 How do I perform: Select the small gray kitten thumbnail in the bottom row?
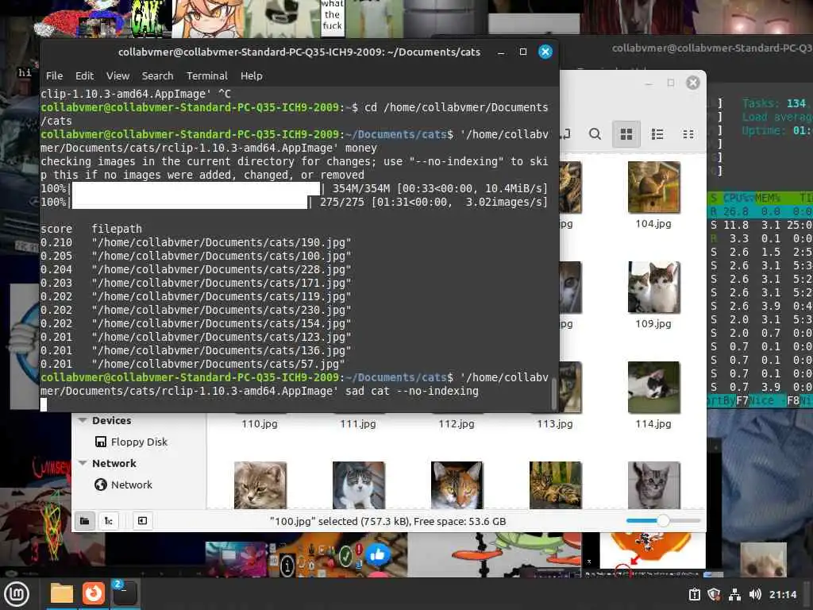tap(653, 485)
